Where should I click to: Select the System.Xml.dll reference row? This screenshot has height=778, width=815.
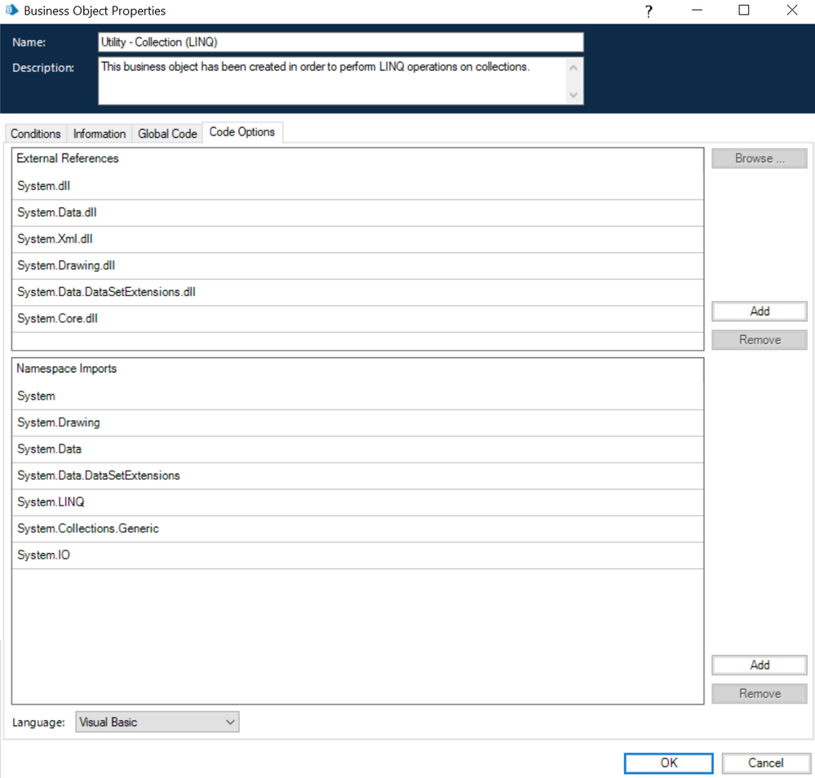[x=357, y=239]
